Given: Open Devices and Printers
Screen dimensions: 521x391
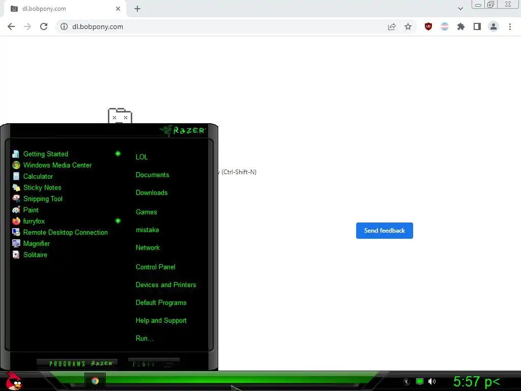Looking at the screenshot, I should coord(166,285).
